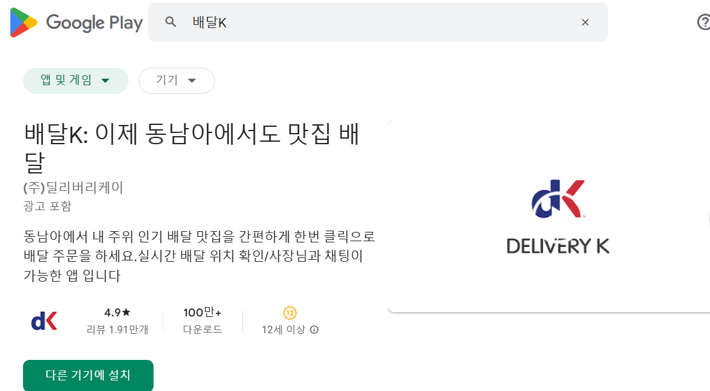Screen dimensions: 710x391
Task: Click the star rating 4.9
Action: pyautogui.click(x=118, y=312)
